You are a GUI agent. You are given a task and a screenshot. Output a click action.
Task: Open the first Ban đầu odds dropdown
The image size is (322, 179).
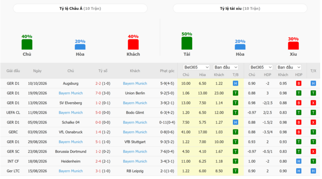pyautogui.click(x=226, y=67)
